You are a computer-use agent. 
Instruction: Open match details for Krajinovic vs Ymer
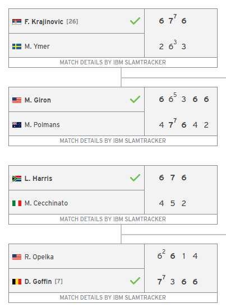tap(113, 63)
